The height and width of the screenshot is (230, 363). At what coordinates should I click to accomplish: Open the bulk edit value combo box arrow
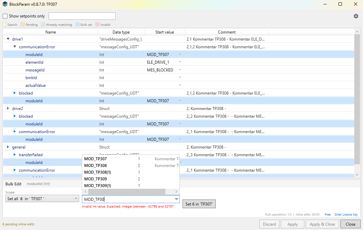pos(176,199)
